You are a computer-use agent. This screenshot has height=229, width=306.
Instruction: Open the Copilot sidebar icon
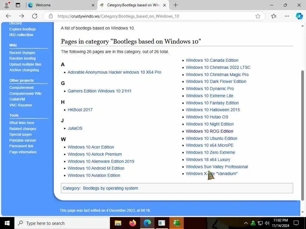tap(299, 16)
